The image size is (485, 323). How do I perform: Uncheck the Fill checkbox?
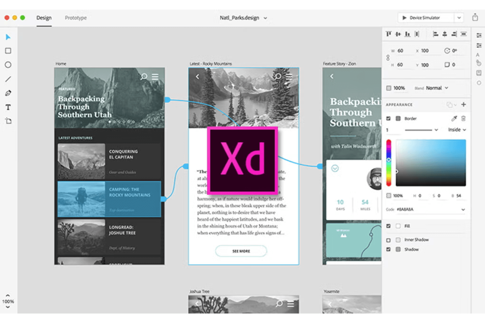388,226
